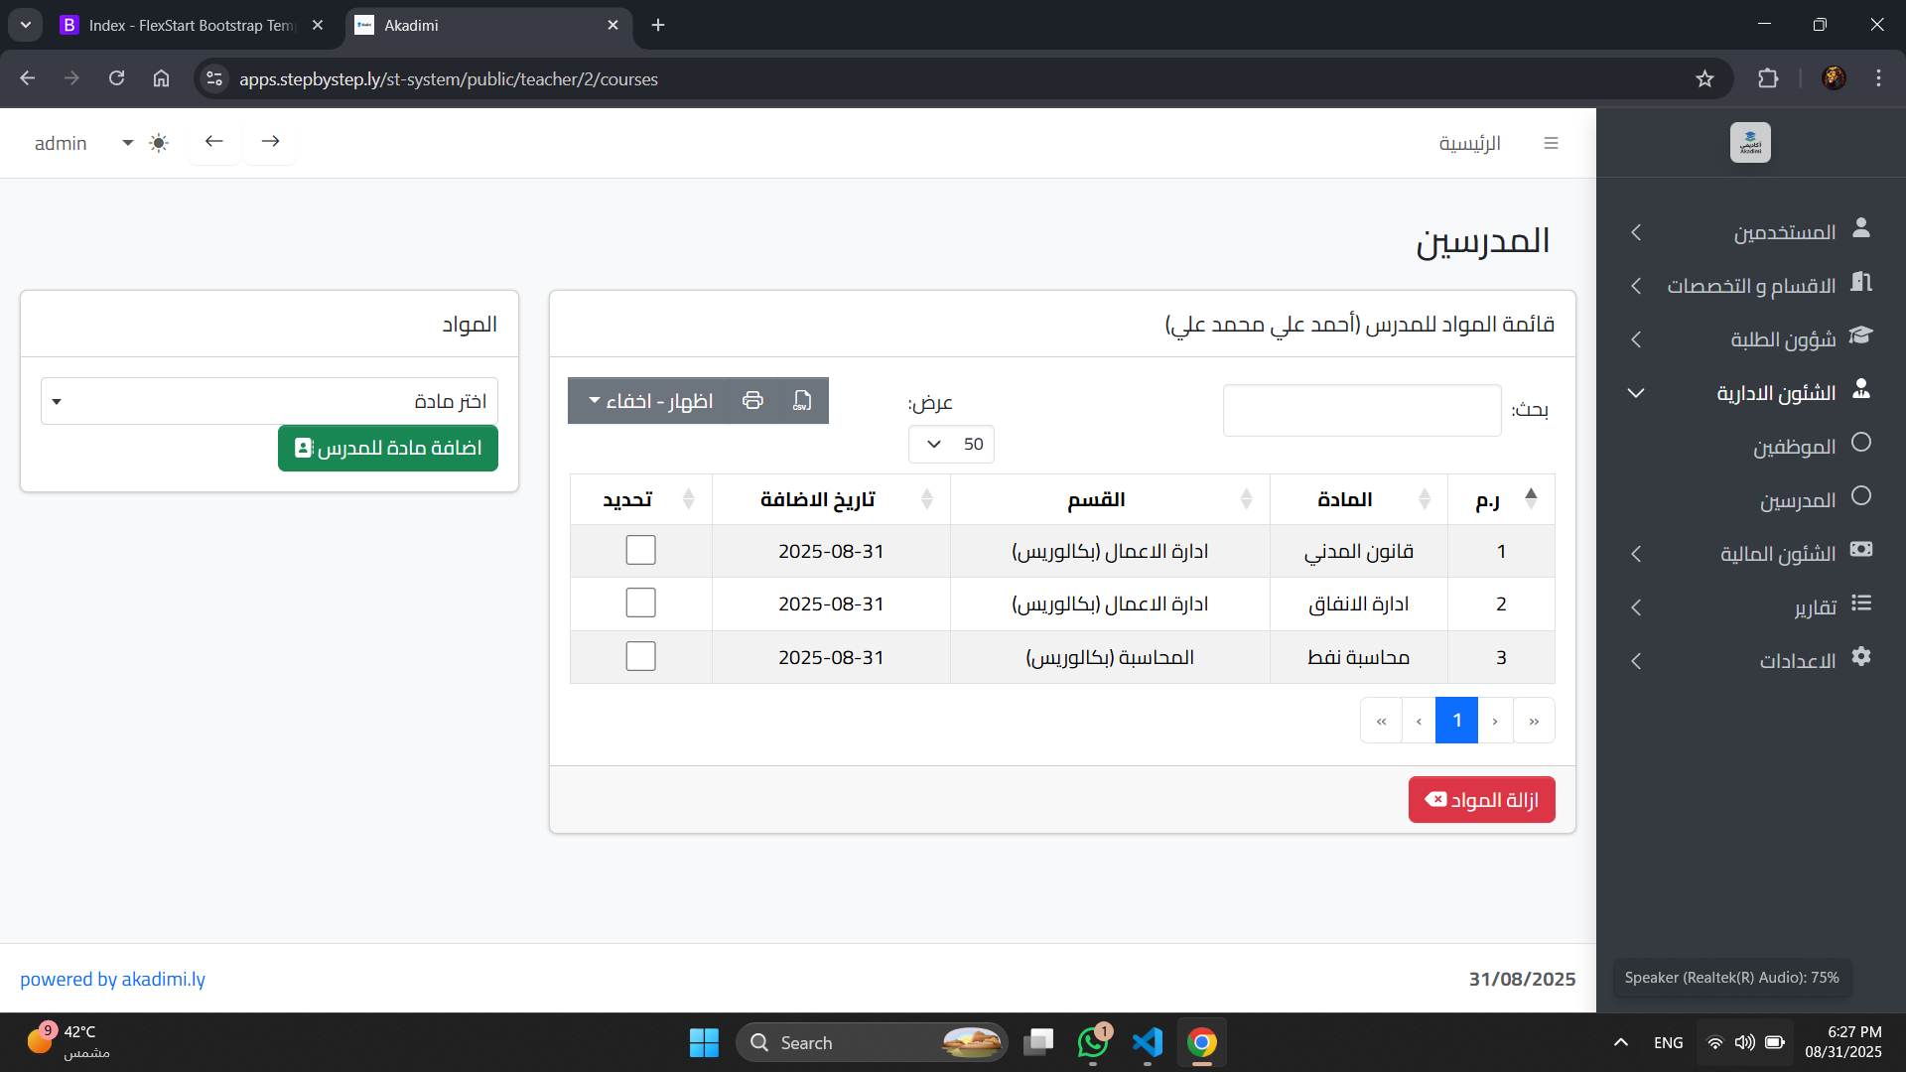Open the عرض 50 rows selector
This screenshot has width=1906, height=1072.
pos(950,444)
